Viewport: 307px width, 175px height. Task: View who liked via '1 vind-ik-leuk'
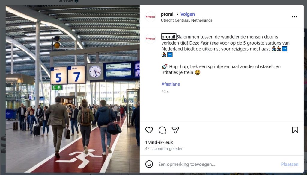click(x=159, y=142)
